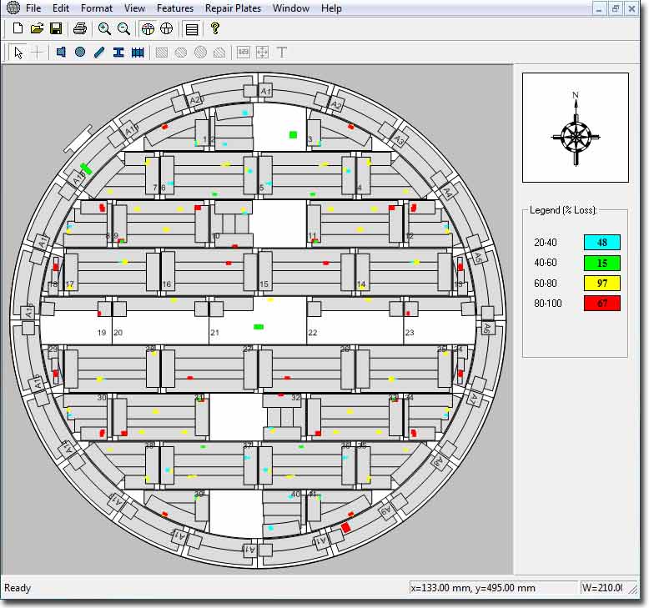Viewport: 649px width, 608px height.
Task: Select the floor plate labeled 14
Action: pyautogui.click(x=404, y=272)
